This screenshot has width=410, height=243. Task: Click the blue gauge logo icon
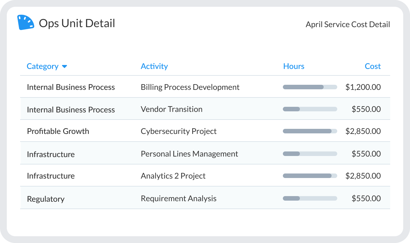tap(25, 23)
